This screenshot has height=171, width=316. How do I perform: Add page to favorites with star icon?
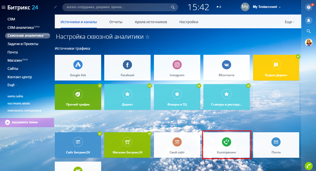point(147,37)
